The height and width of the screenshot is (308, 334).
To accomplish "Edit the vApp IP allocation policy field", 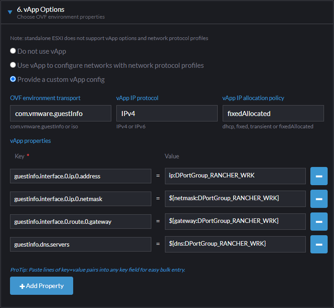I will pyautogui.click(x=273, y=113).
